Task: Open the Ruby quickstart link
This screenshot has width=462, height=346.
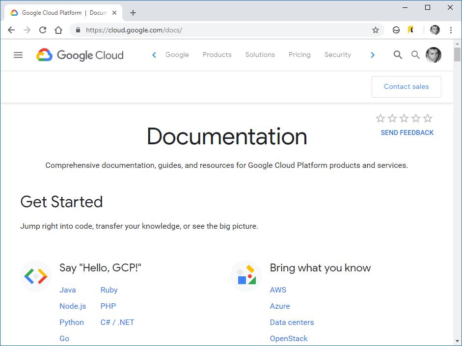Action: click(109, 290)
